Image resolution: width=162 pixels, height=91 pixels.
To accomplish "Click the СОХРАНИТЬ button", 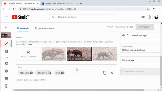I will [145, 27].
